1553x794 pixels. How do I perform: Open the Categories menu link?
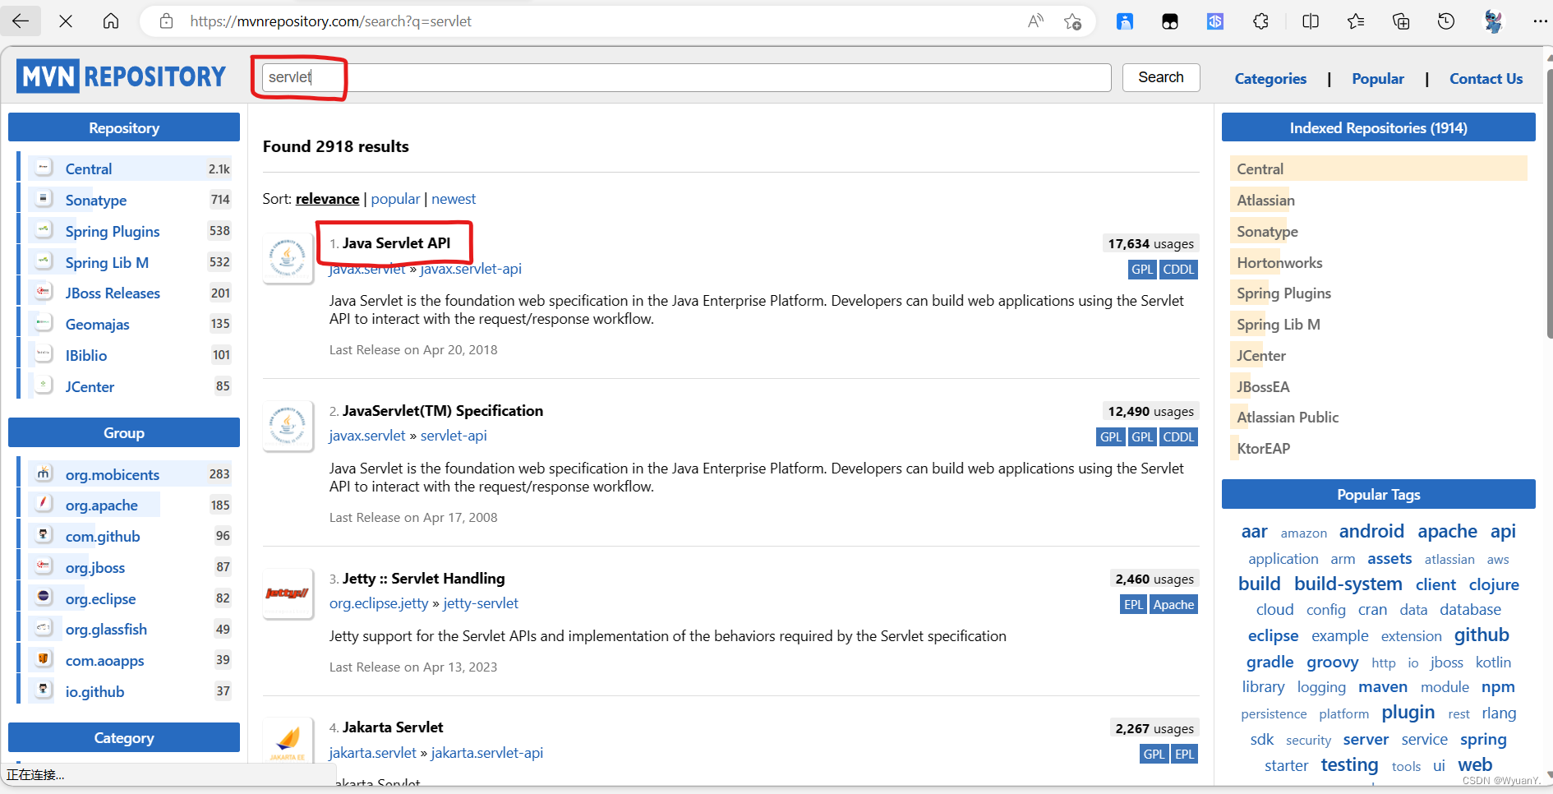pyautogui.click(x=1270, y=79)
